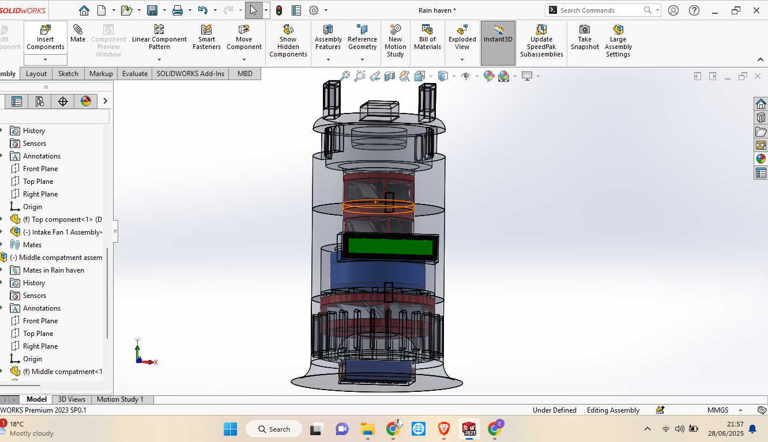Screen dimensions: 768x442
Task: Open Hide/Show Items dropdown arrow
Action: pyautogui.click(x=478, y=76)
